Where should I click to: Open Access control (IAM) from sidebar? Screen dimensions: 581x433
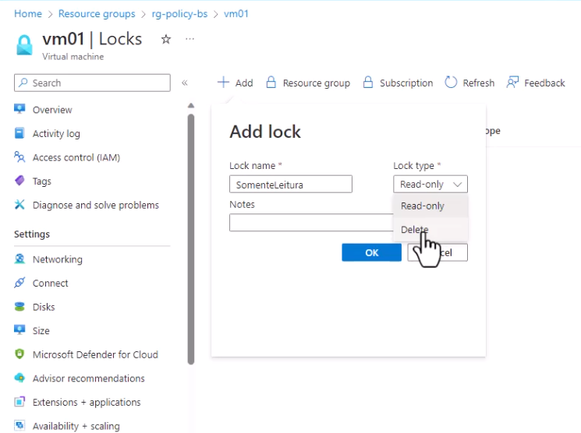(x=76, y=157)
